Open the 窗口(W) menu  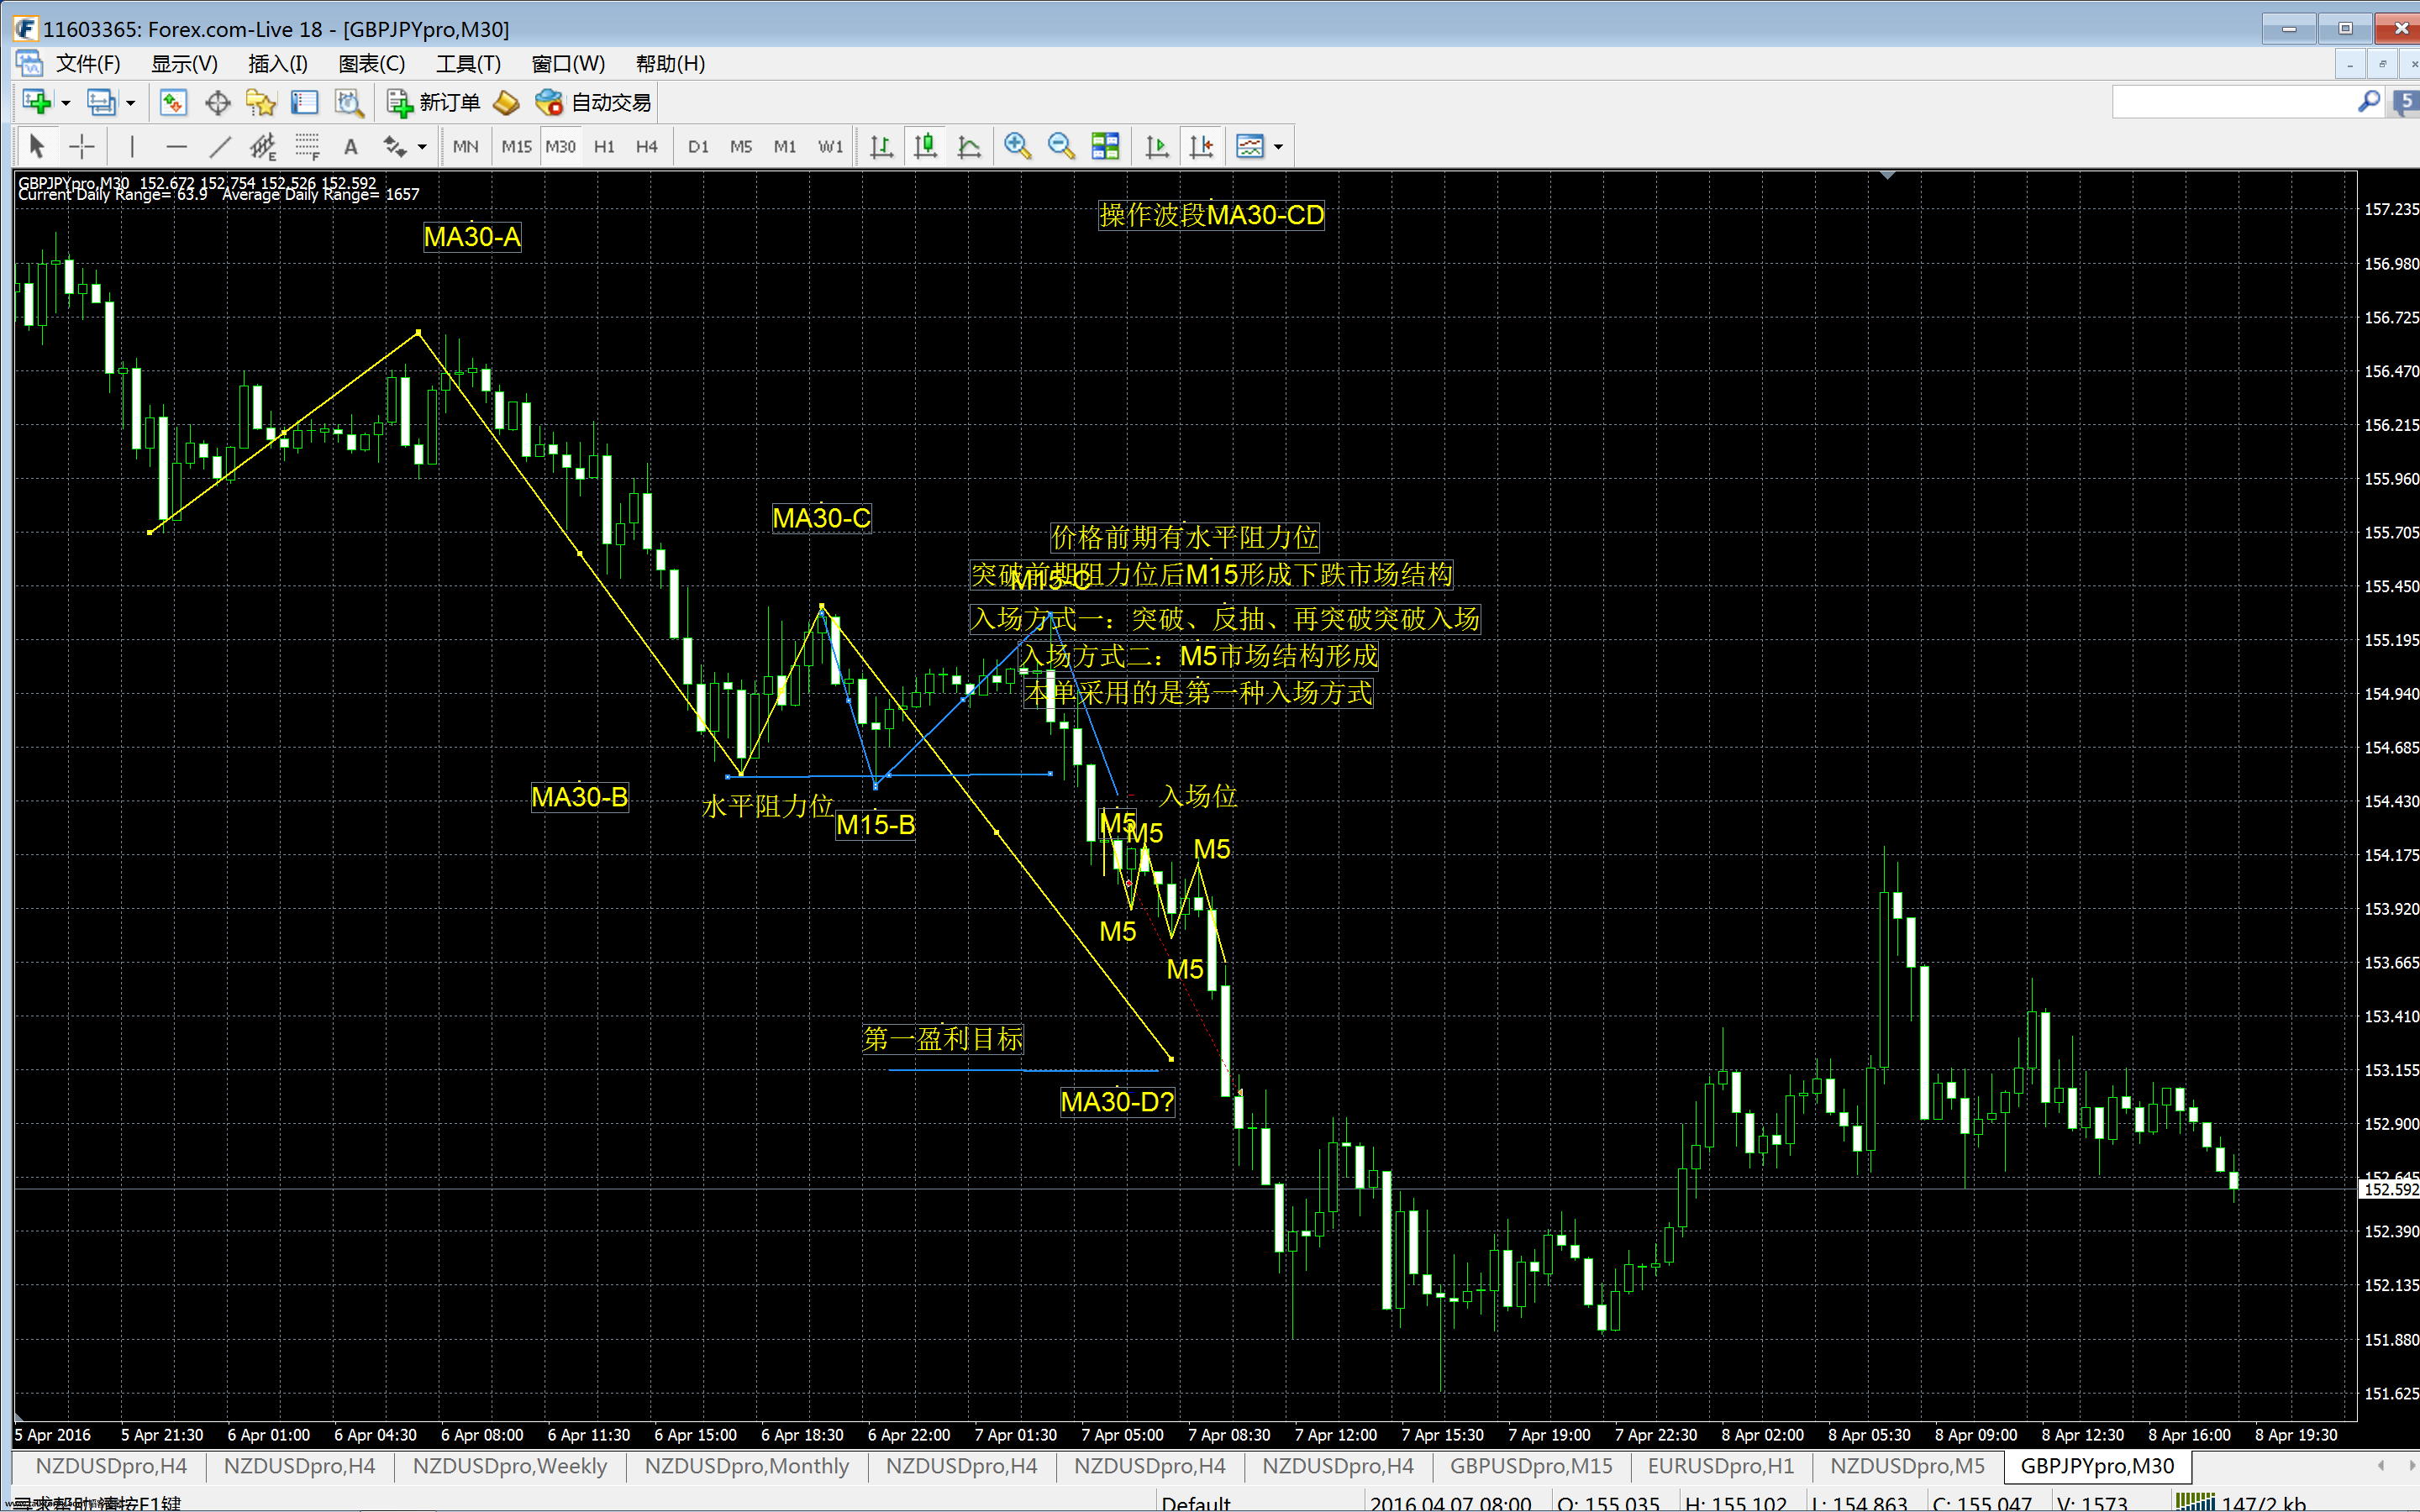point(568,64)
